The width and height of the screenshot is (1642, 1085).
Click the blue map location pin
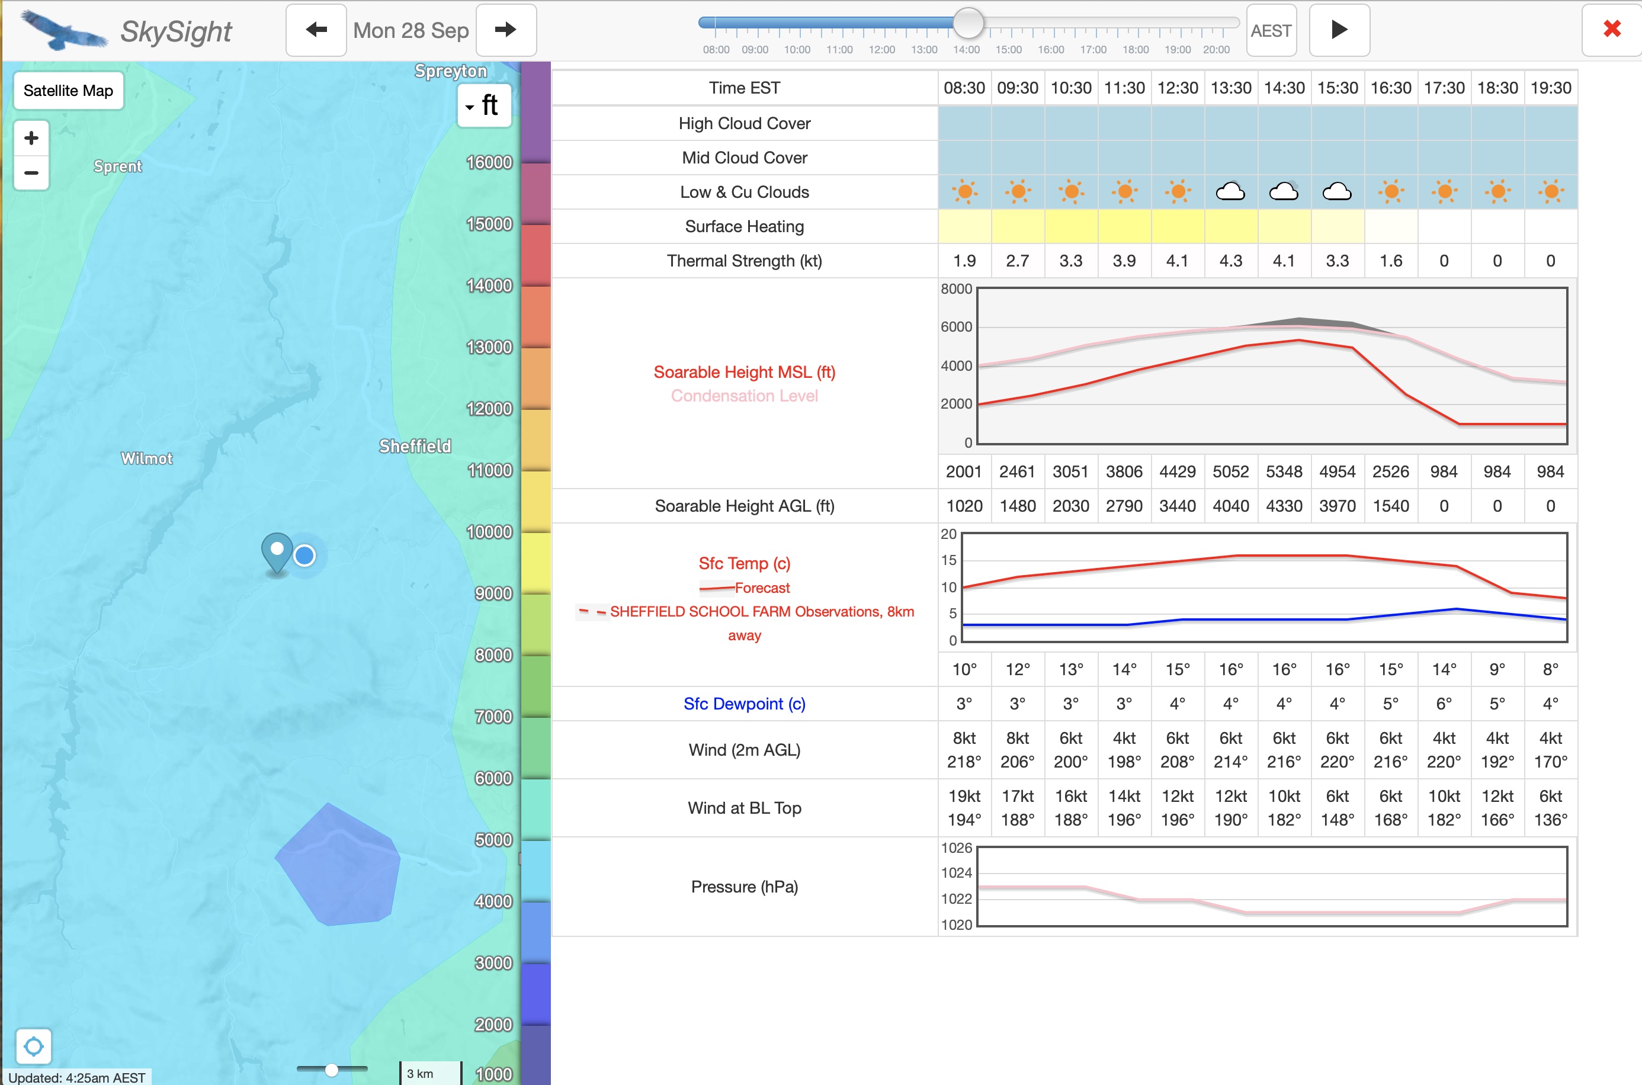click(277, 552)
